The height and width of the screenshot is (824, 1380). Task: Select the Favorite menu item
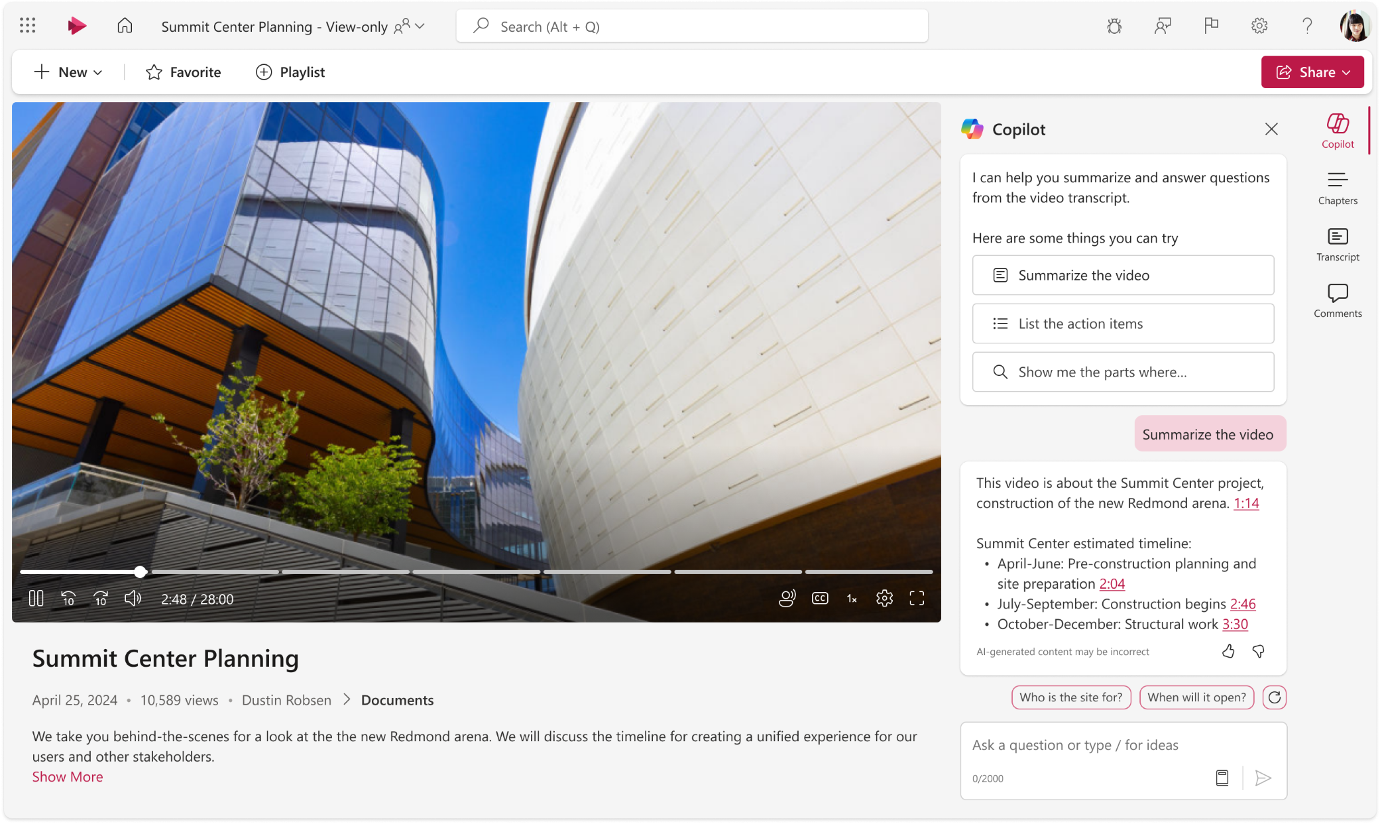pos(184,72)
